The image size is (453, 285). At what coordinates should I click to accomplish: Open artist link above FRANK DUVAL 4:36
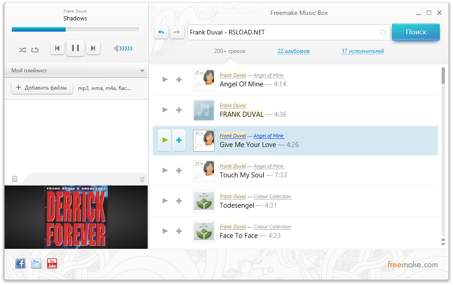pyautogui.click(x=233, y=105)
